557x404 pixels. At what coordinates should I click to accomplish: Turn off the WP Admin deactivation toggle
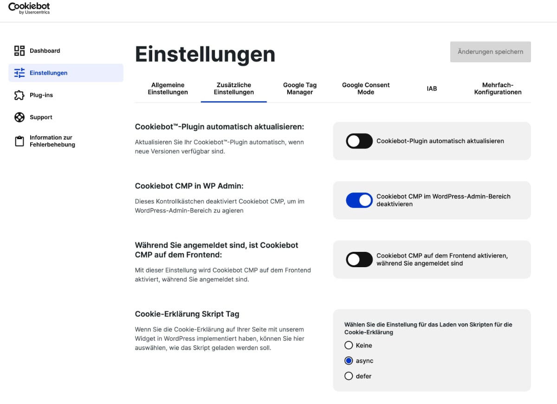point(359,200)
